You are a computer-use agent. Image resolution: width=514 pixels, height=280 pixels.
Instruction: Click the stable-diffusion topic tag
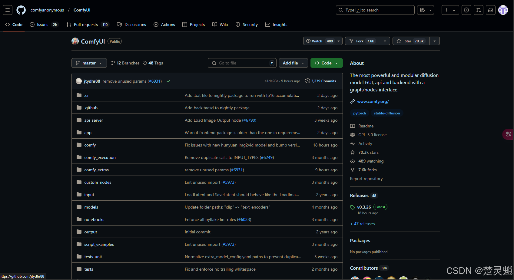387,113
